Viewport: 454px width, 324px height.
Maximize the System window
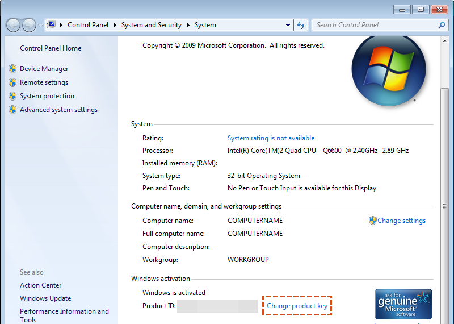[421, 10]
